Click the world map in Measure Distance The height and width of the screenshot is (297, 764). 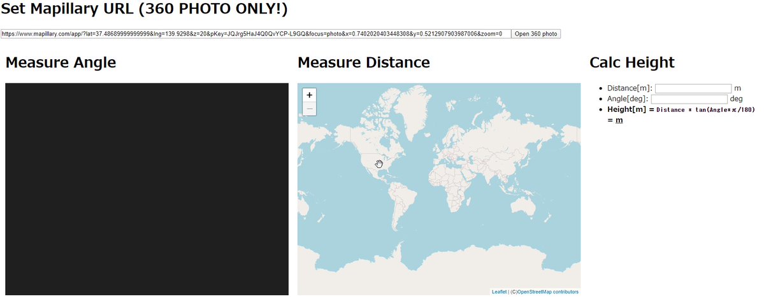pyautogui.click(x=438, y=189)
